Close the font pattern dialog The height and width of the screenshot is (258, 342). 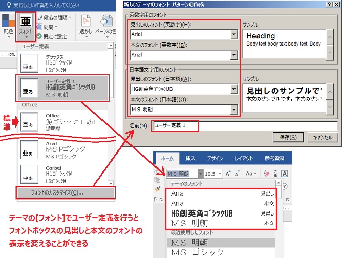(x=336, y=5)
